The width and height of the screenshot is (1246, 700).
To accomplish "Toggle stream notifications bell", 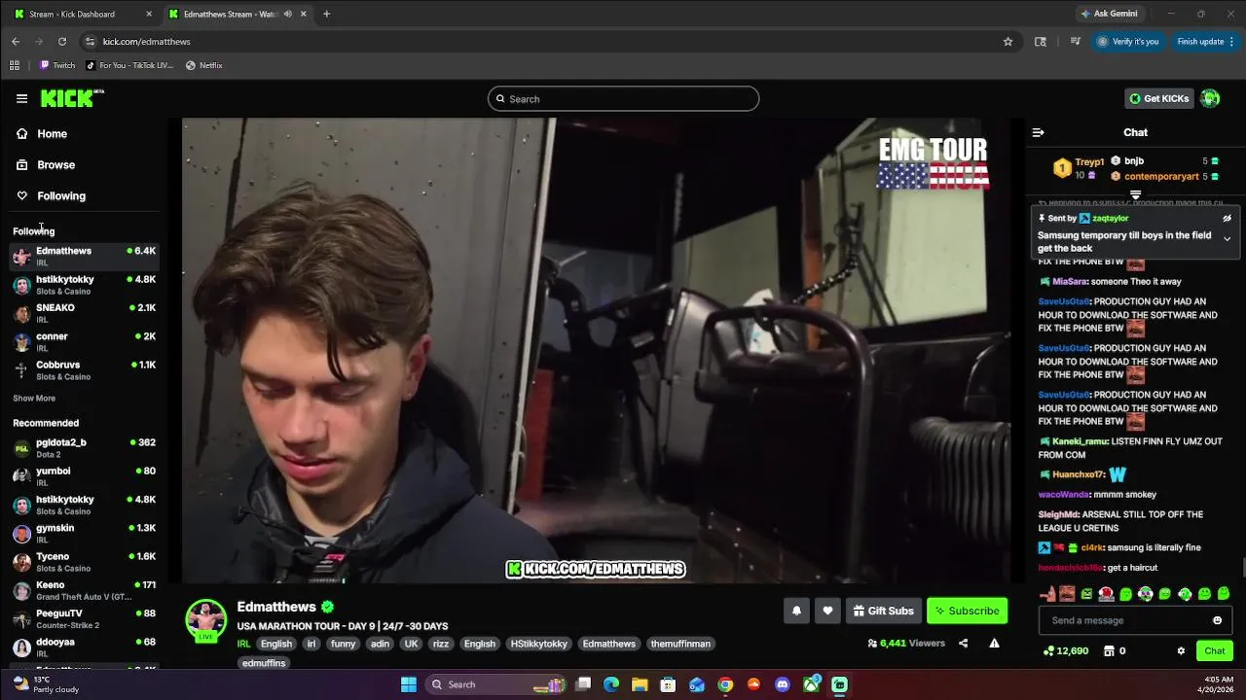I will (x=796, y=611).
